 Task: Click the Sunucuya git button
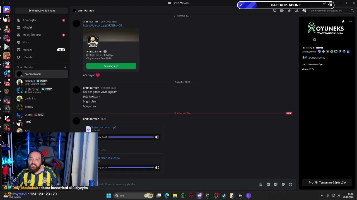(111, 66)
